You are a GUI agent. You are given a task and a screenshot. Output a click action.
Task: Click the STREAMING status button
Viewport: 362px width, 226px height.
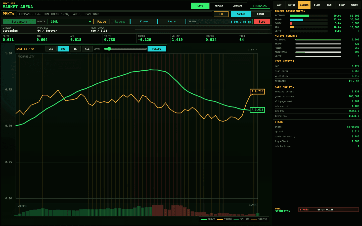coord(260,6)
